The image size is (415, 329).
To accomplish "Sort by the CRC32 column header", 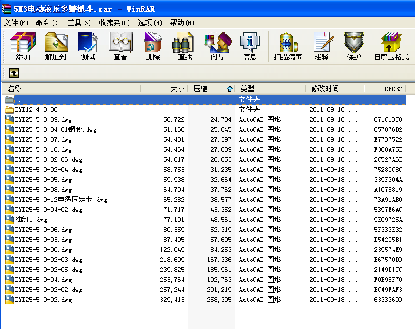I will [x=386, y=89].
